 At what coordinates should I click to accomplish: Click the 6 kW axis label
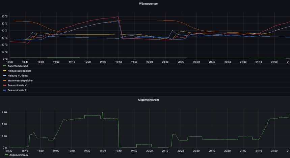click(4, 112)
